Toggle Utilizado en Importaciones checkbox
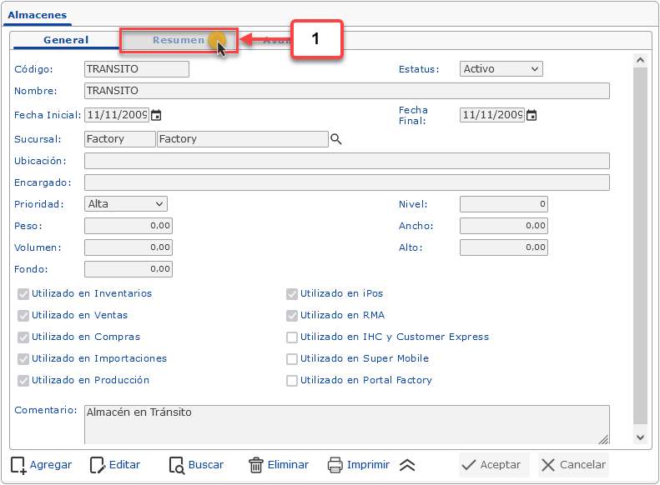Screen dimensions: 660x485 point(23,359)
